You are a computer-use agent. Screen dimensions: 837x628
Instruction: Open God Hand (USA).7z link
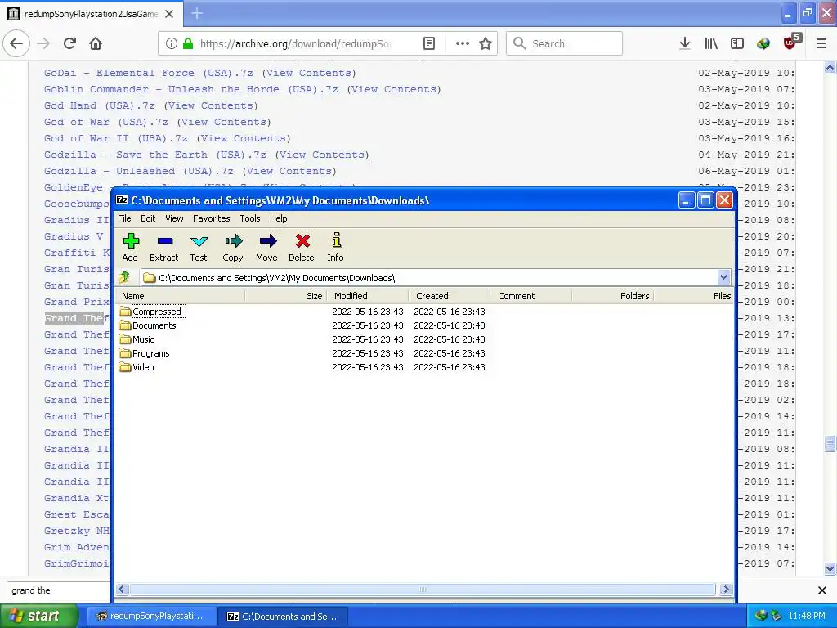[99, 105]
